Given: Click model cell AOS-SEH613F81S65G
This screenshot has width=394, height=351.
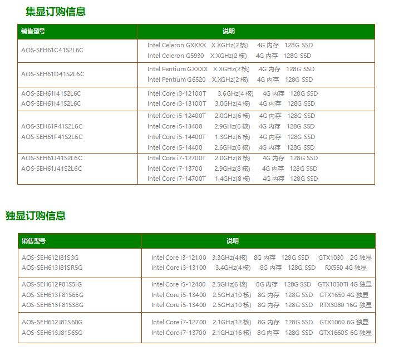Looking at the screenshot, I should click(x=52, y=295).
